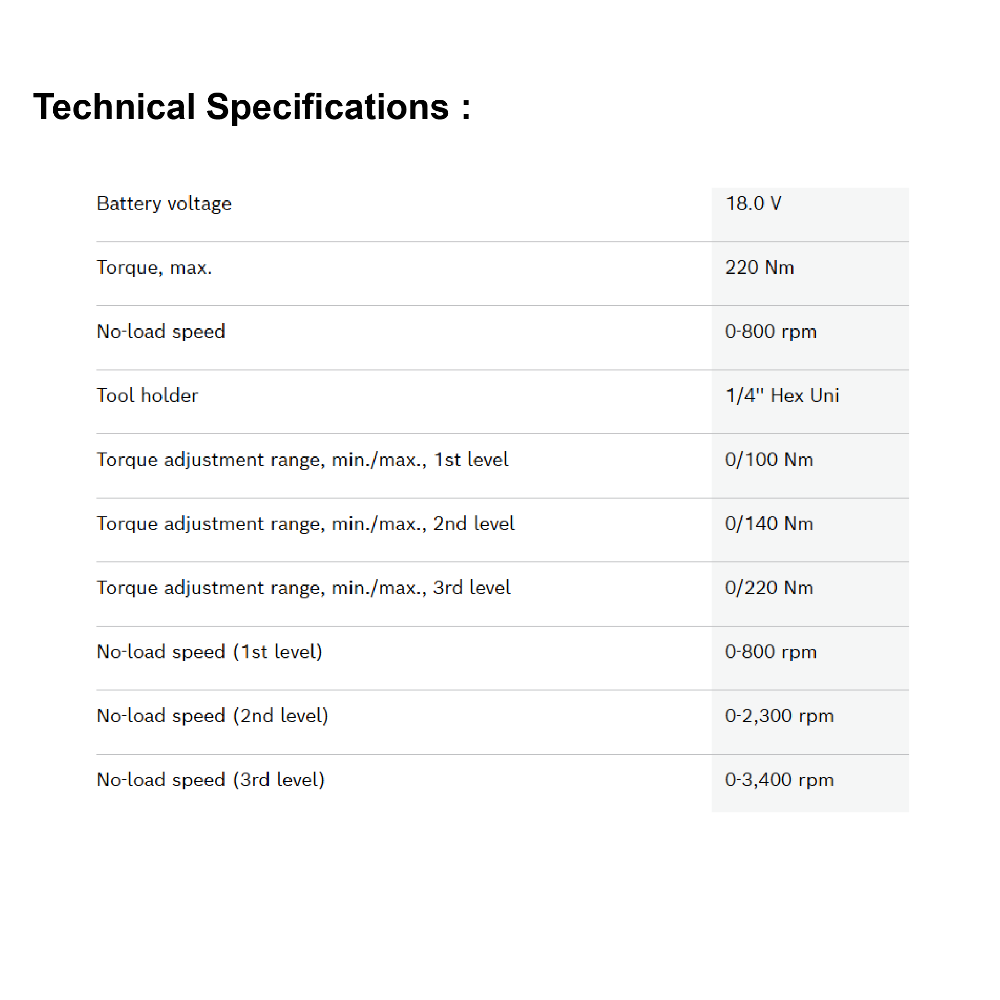This screenshot has width=1000, height=1000.
Task: Select the 220 Nm torque value
Action: tap(759, 268)
